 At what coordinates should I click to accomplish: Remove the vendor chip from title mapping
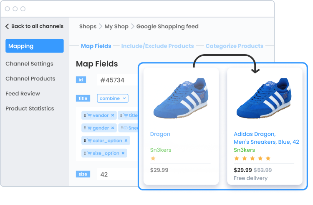click(x=113, y=115)
